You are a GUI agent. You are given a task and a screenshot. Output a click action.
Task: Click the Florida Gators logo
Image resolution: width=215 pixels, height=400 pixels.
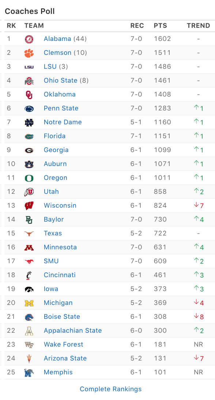click(29, 136)
